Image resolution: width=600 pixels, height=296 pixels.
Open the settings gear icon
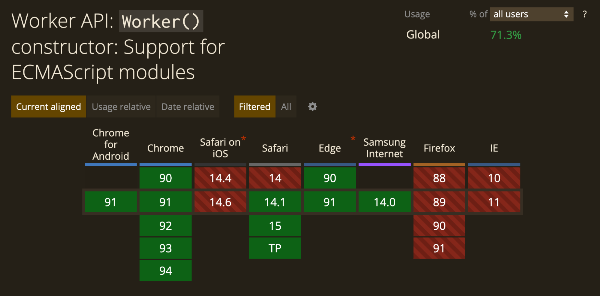click(x=312, y=107)
